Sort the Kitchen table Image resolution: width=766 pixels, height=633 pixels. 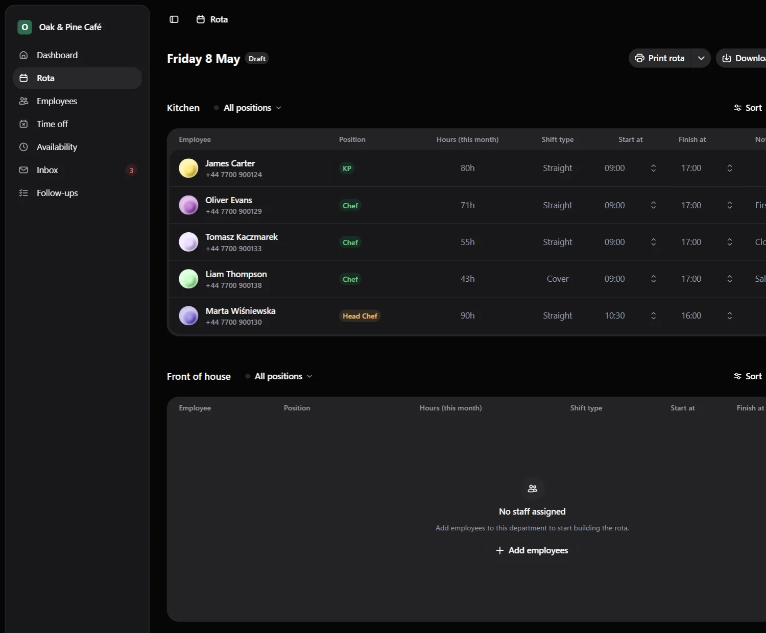748,108
